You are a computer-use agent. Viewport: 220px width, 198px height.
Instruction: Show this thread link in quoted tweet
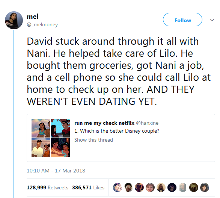tap(93, 140)
